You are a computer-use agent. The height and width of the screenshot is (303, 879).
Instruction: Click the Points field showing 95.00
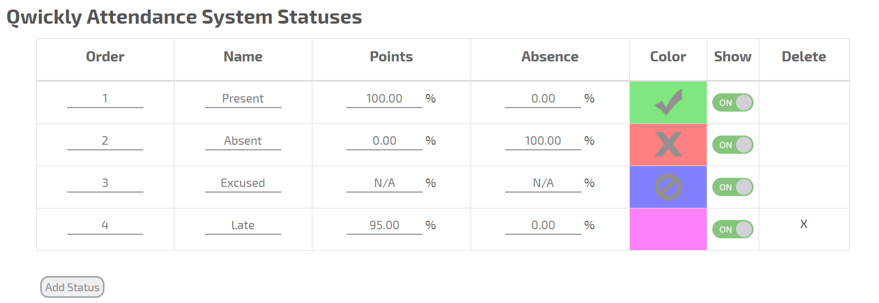point(384,225)
